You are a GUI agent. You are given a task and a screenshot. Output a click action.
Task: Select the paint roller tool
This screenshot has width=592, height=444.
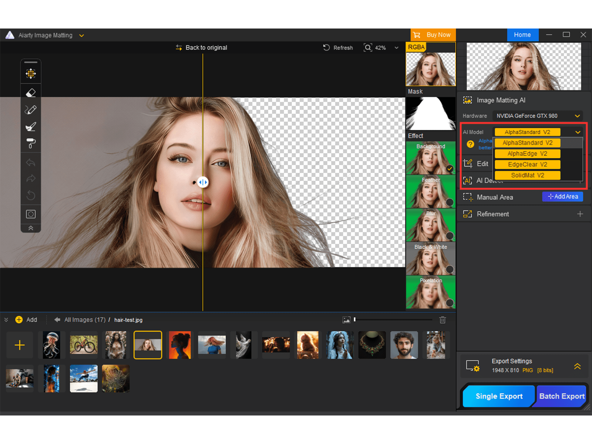click(31, 143)
